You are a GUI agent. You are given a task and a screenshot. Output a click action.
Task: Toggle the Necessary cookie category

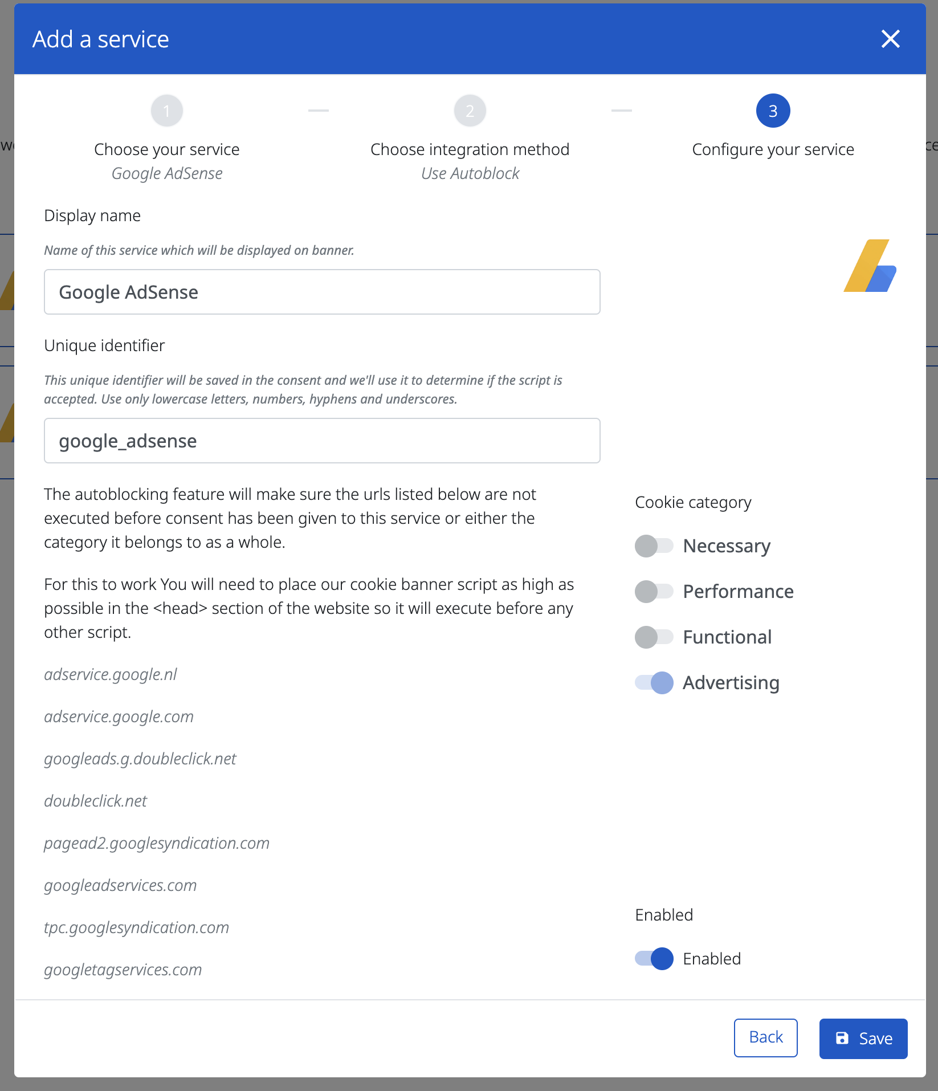(654, 546)
